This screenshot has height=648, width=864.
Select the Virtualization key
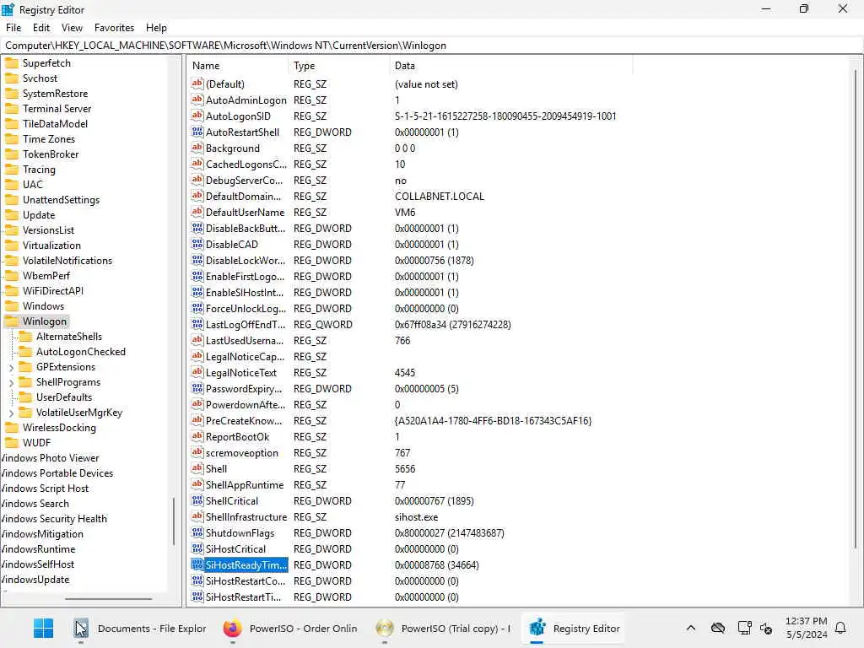[x=51, y=246]
